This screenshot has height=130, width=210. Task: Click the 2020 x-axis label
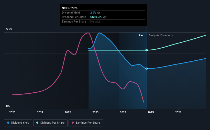click(x=12, y=112)
